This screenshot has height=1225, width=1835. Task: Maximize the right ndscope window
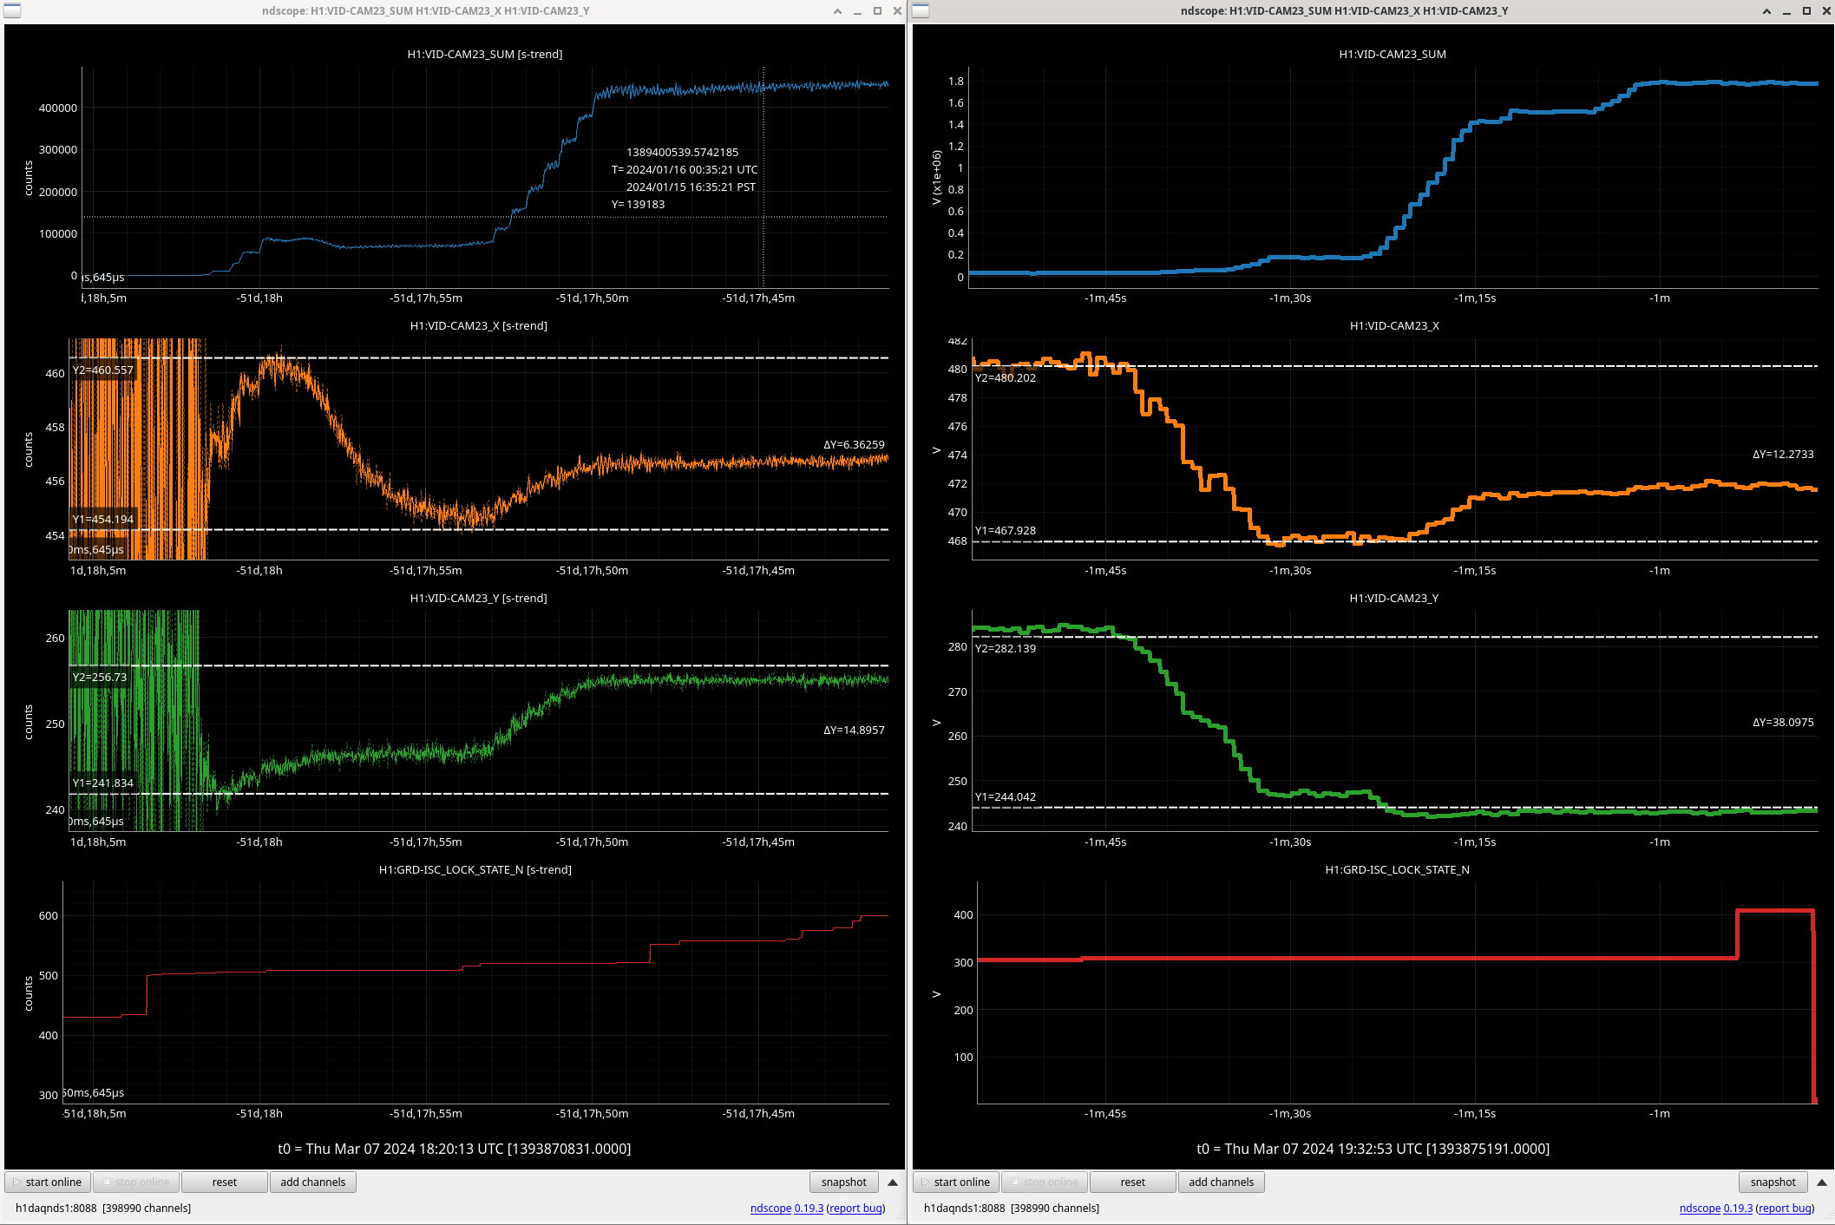(1806, 11)
